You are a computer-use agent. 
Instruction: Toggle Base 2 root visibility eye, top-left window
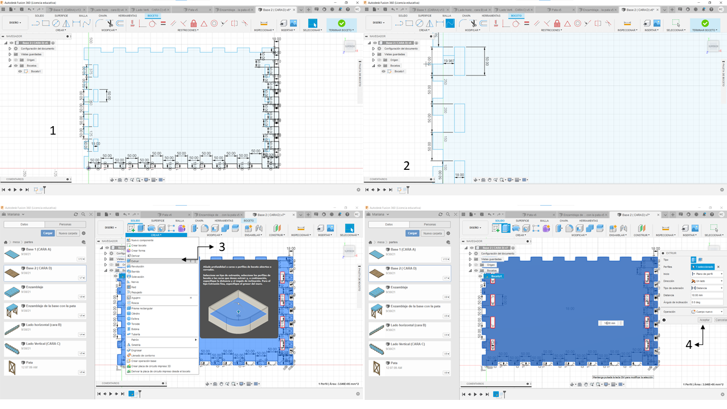(x=11, y=43)
